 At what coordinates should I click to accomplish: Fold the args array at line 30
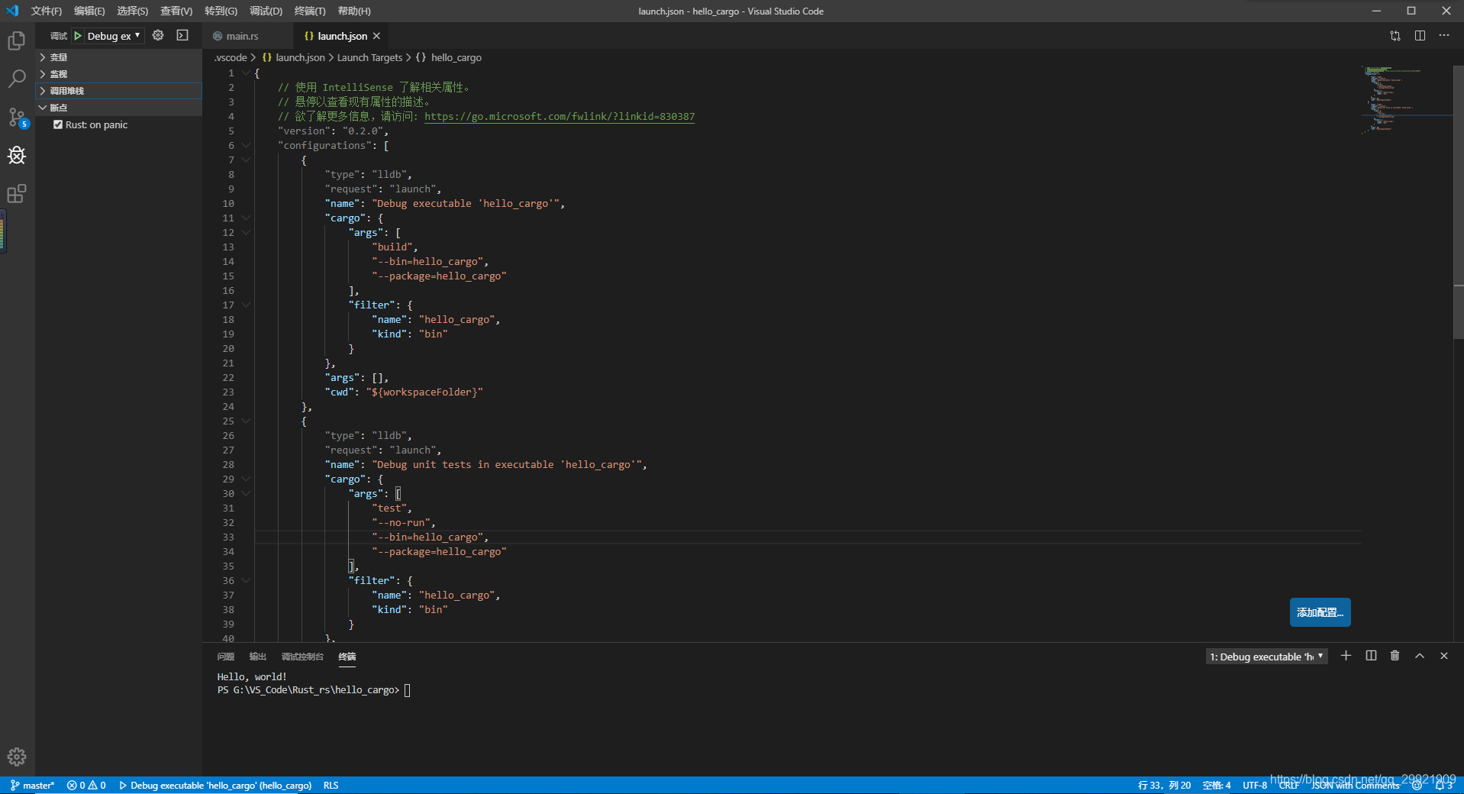(246, 494)
